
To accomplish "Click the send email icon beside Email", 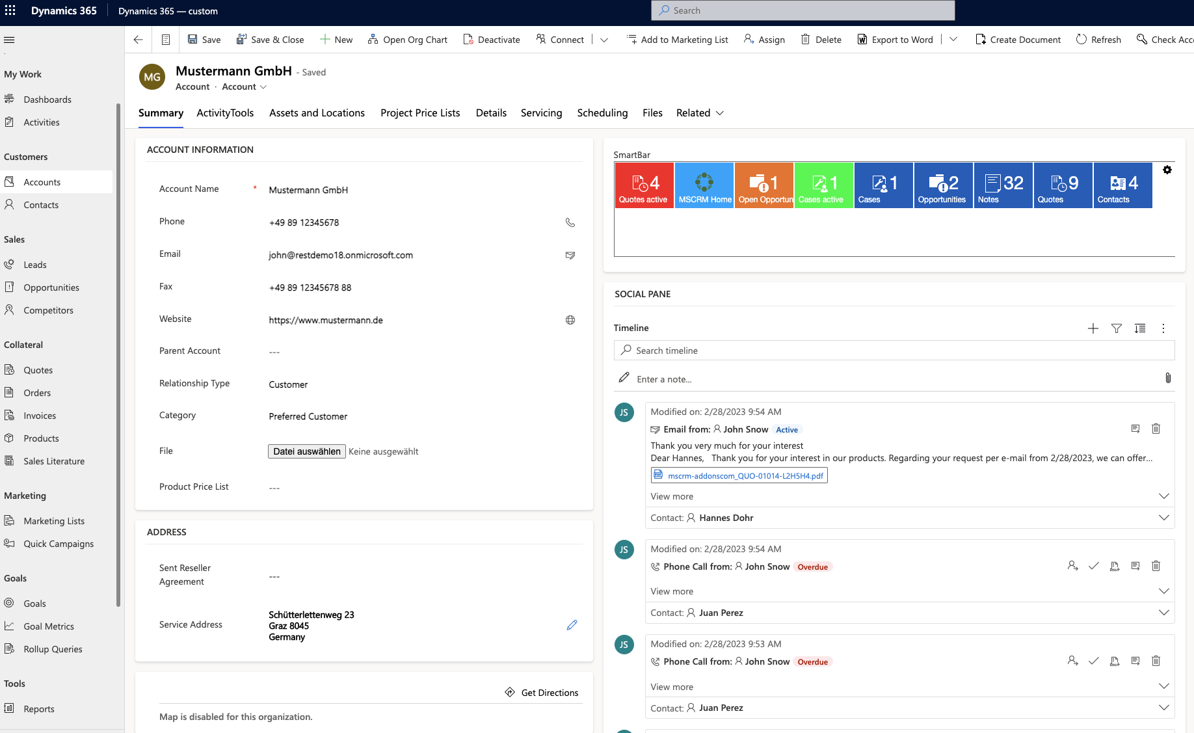I will (x=570, y=255).
